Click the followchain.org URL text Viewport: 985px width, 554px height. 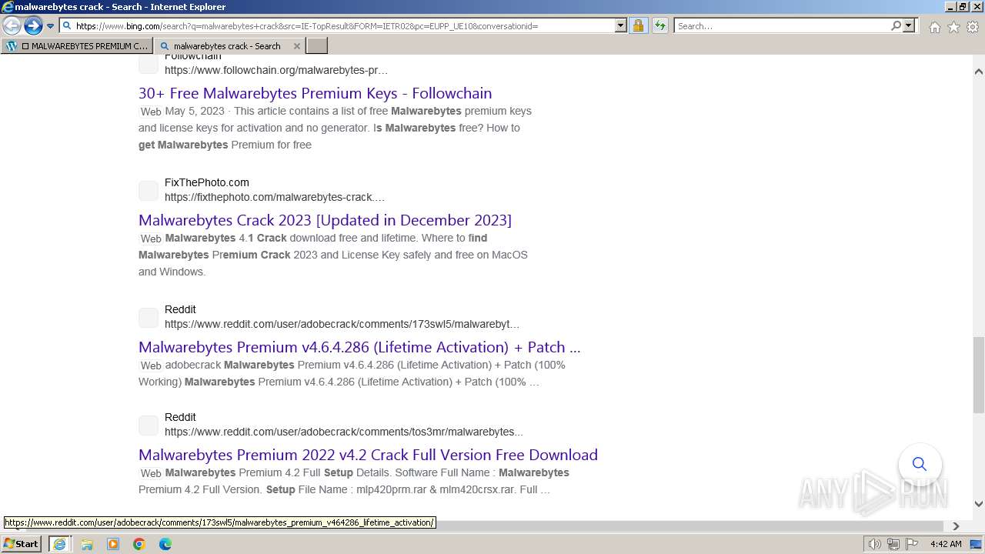pos(276,70)
